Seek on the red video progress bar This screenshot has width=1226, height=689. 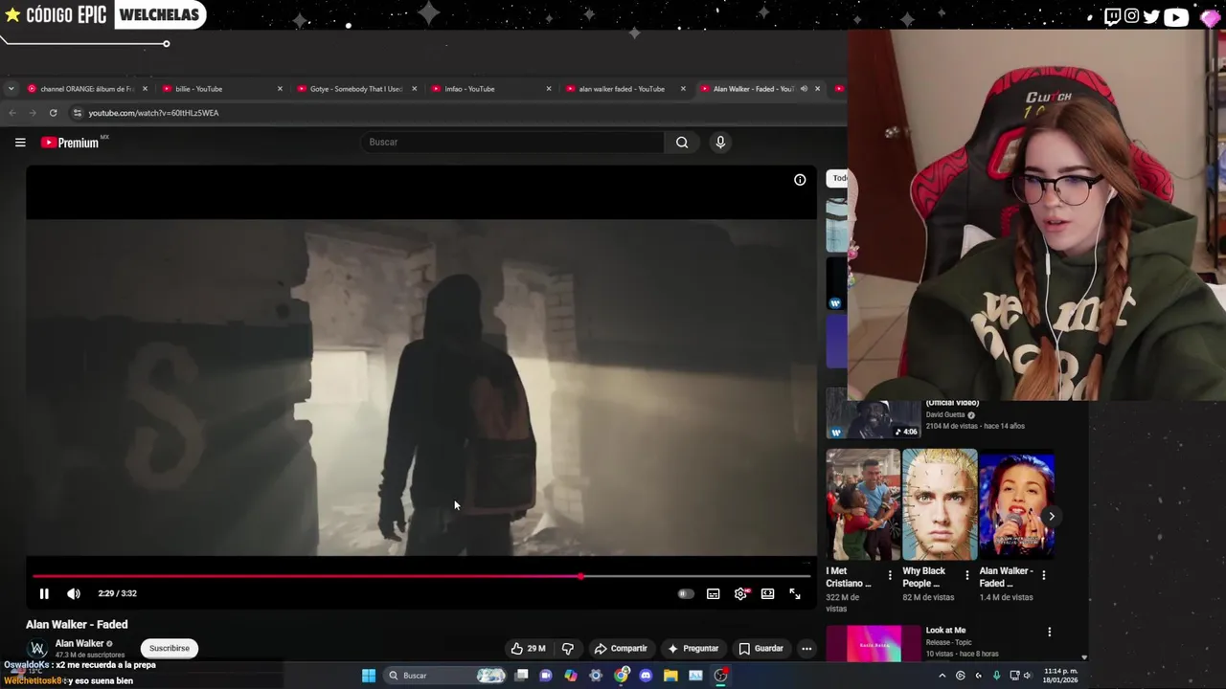[x=421, y=576]
